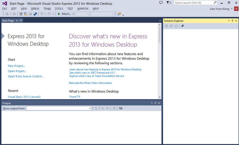Open the Redo history dropdown arrow
This screenshot has width=239, height=145.
(x=53, y=14)
